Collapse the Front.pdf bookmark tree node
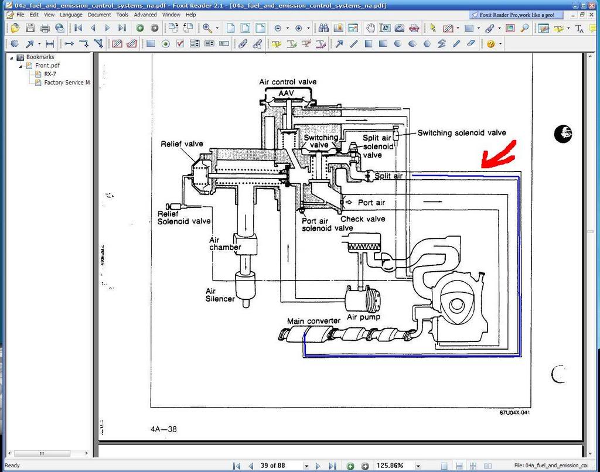Image resolution: width=600 pixels, height=472 pixels. pos(21,66)
